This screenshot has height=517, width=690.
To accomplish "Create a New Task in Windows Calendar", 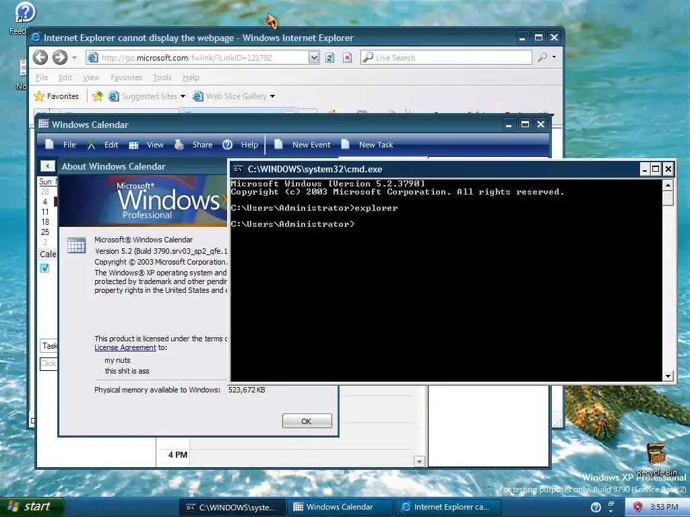I will 367,145.
